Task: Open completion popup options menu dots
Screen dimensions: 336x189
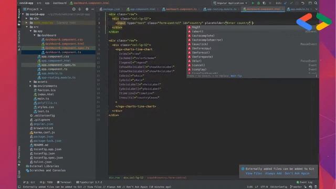Action: pyautogui.click(x=316, y=76)
